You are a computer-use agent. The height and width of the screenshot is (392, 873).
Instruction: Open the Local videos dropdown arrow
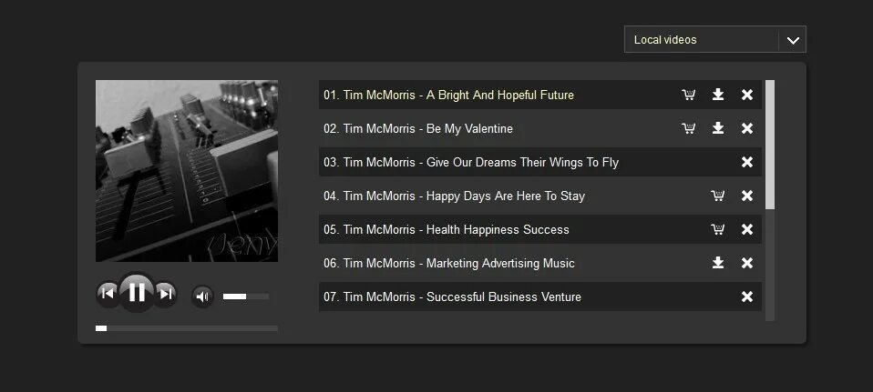[x=793, y=40]
